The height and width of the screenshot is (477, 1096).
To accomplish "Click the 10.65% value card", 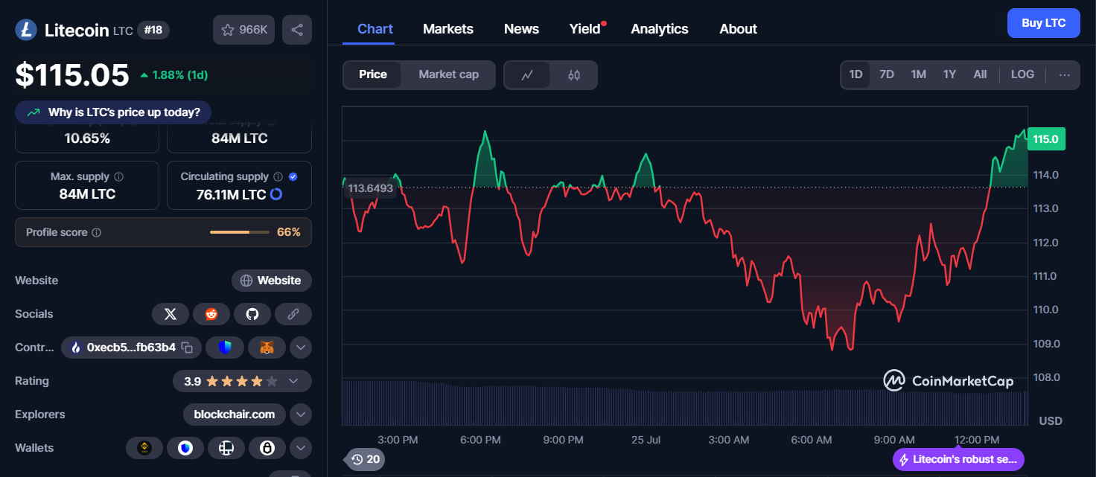I will pos(87,138).
